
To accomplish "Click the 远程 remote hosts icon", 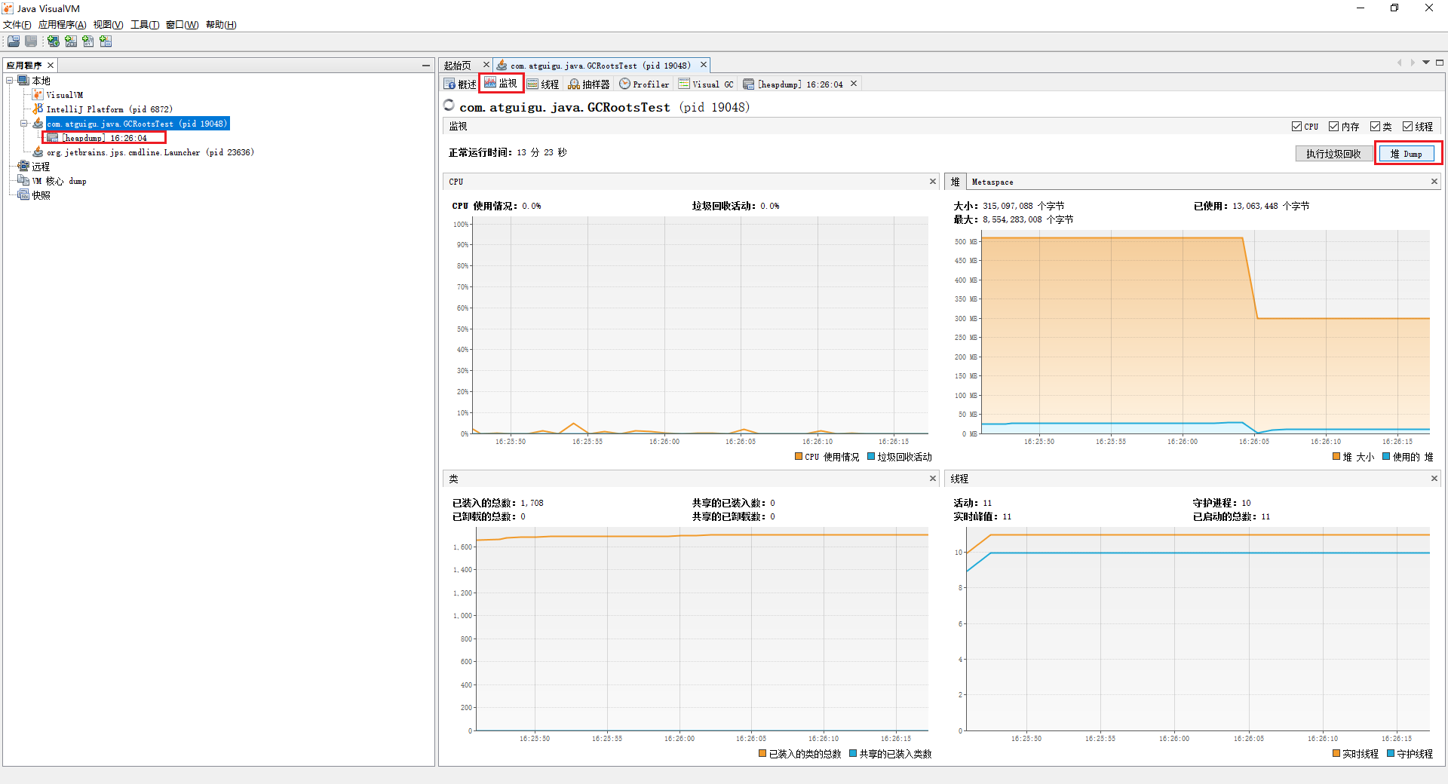I will pyautogui.click(x=23, y=167).
